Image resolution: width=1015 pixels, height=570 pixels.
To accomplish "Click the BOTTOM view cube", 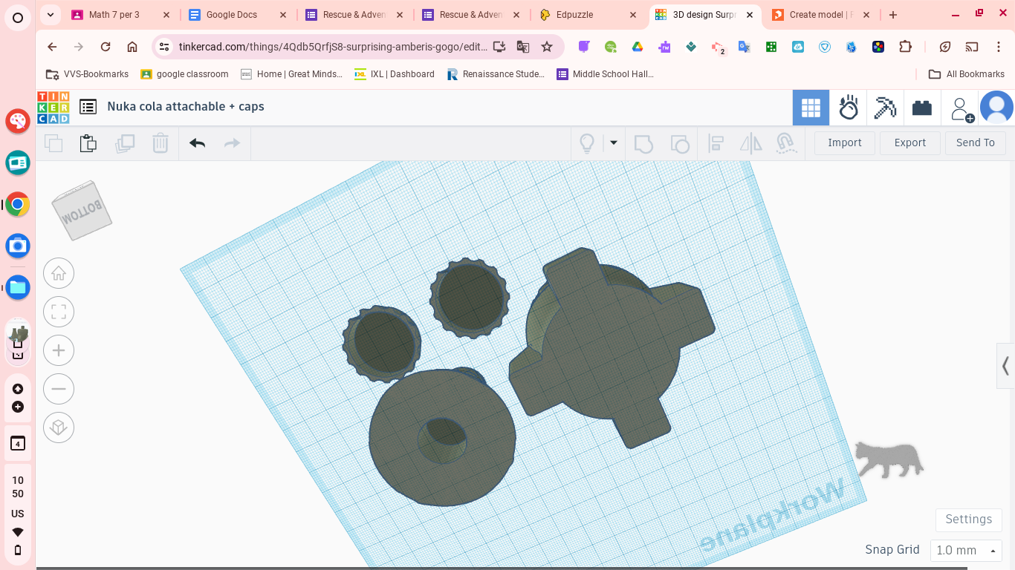I will (x=82, y=211).
